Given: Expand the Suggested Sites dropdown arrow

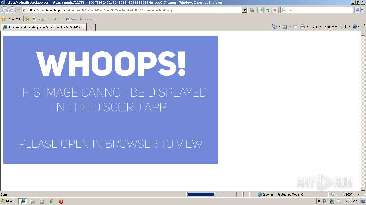Looking at the screenshot, I should 62,19.
